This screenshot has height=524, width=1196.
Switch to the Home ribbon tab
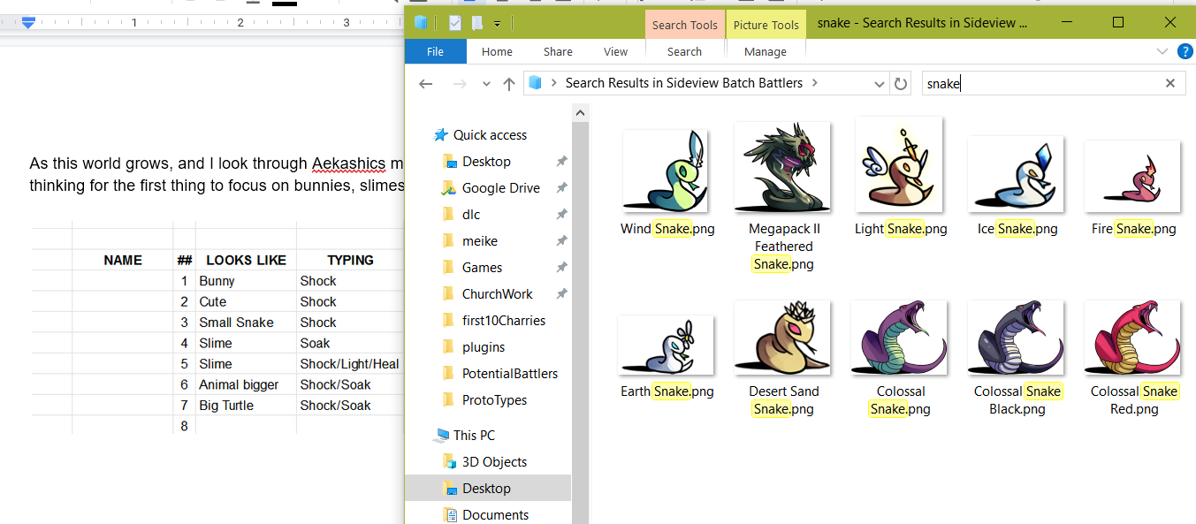tap(497, 52)
